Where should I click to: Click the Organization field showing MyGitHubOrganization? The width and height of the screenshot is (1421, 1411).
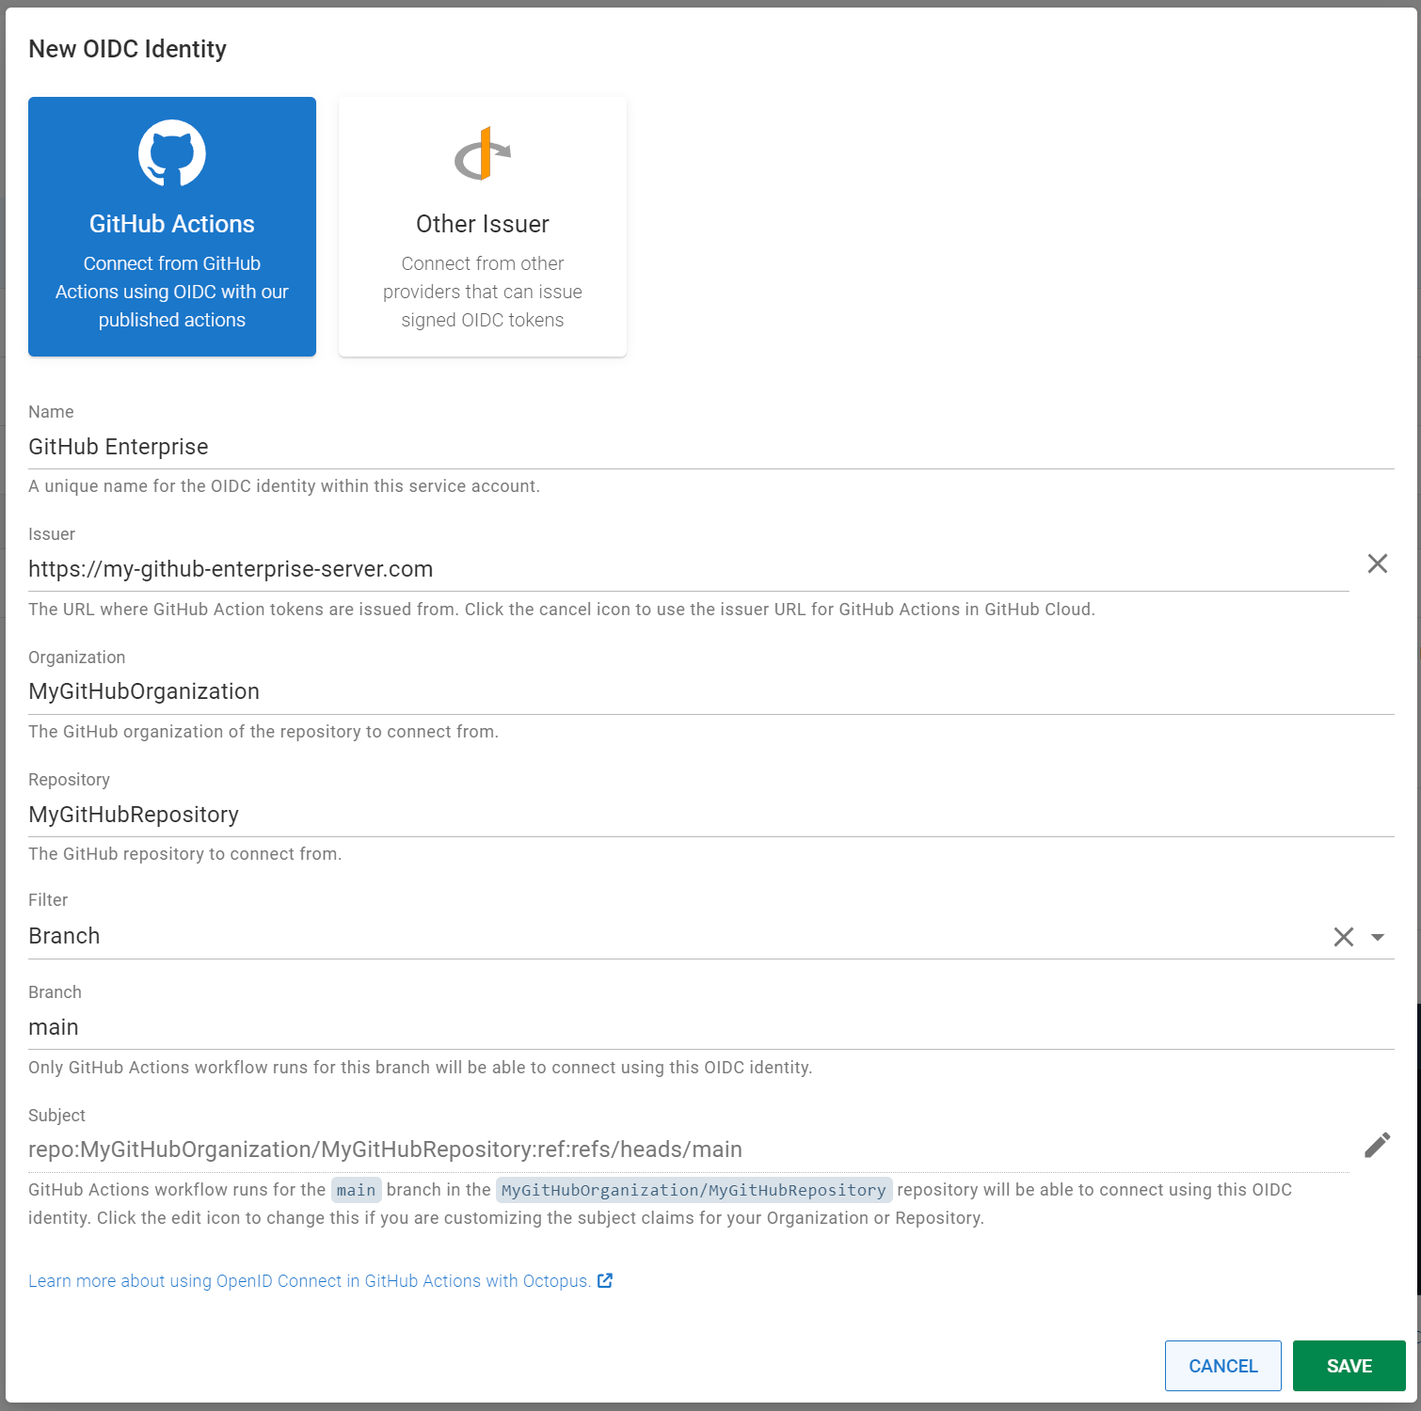376,691
